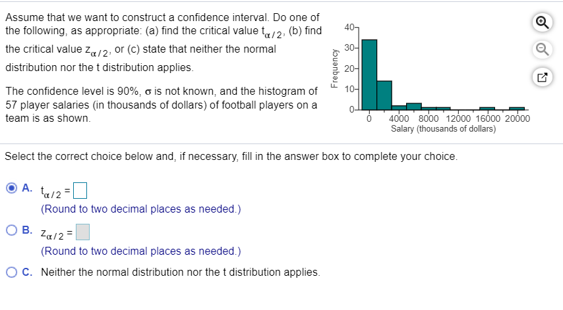Screen dimensions: 563x310
Task: Click the 'Select the correct choice' instruction
Action: click(x=231, y=156)
